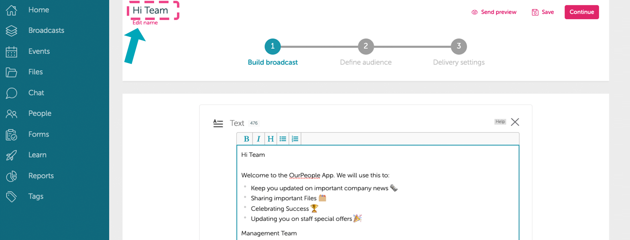Click the Home house icon
Screen dimensions: 630x240
(11, 10)
